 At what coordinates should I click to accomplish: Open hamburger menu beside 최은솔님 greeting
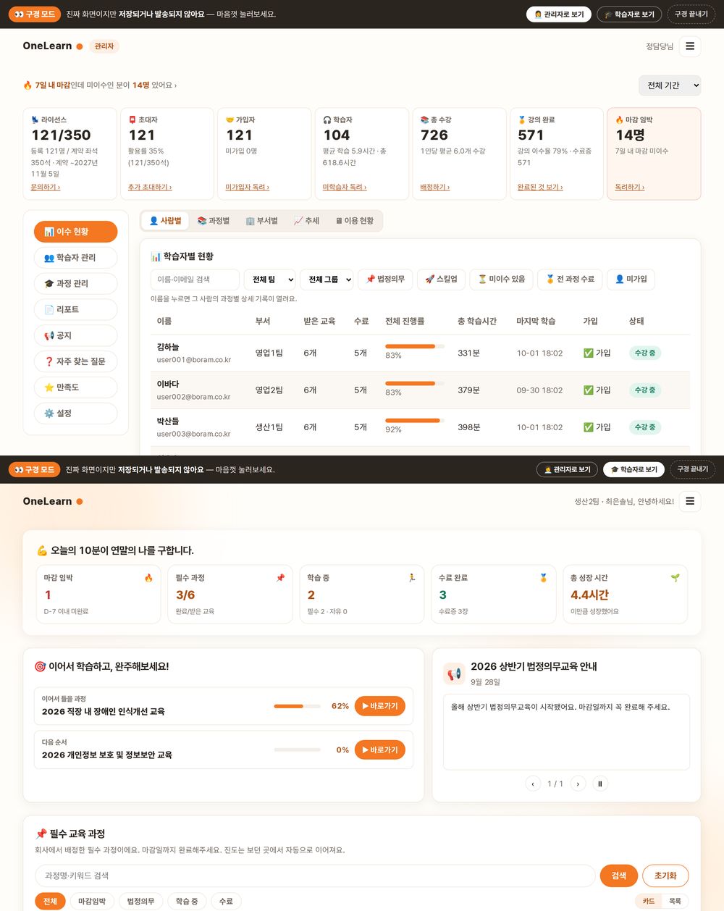tap(690, 501)
